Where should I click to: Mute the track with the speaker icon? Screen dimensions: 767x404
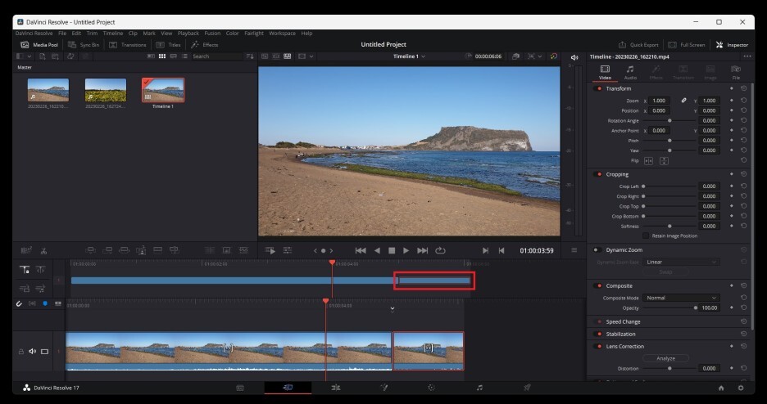pyautogui.click(x=33, y=352)
